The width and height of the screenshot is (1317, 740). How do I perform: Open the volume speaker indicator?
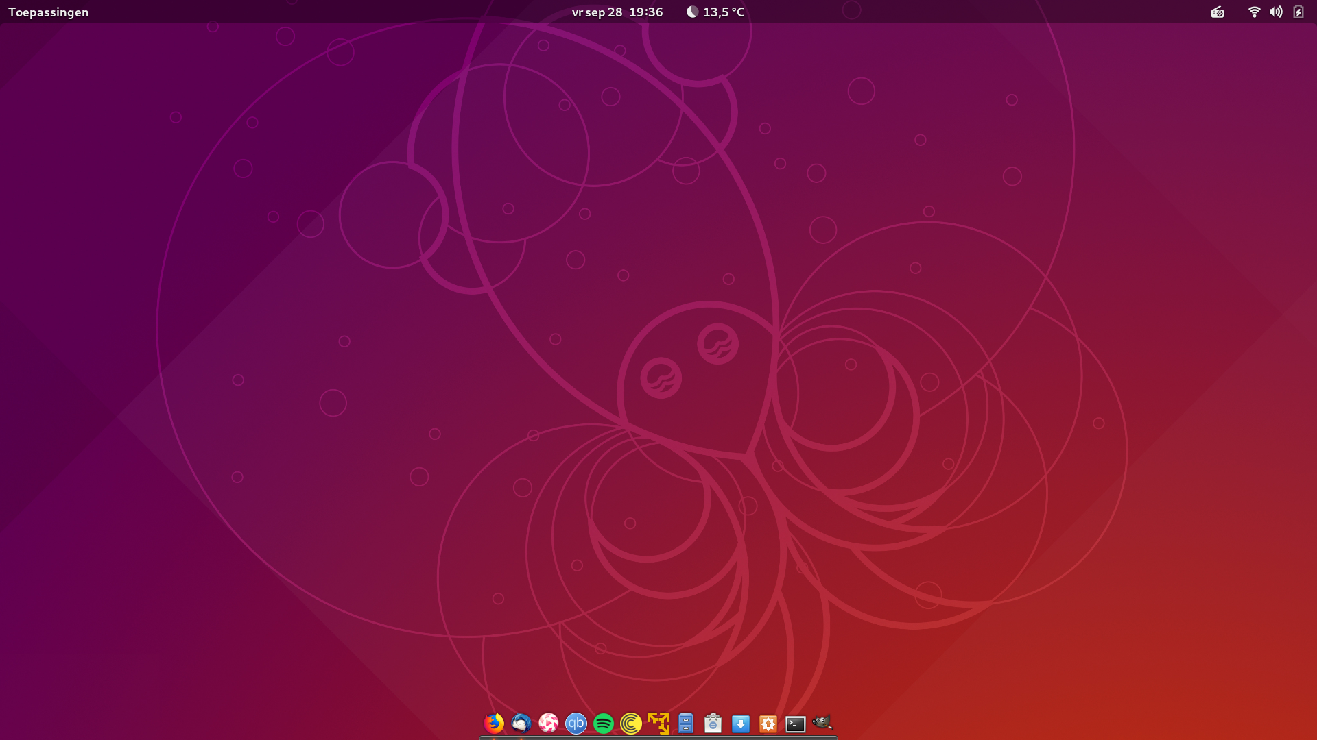(x=1276, y=12)
